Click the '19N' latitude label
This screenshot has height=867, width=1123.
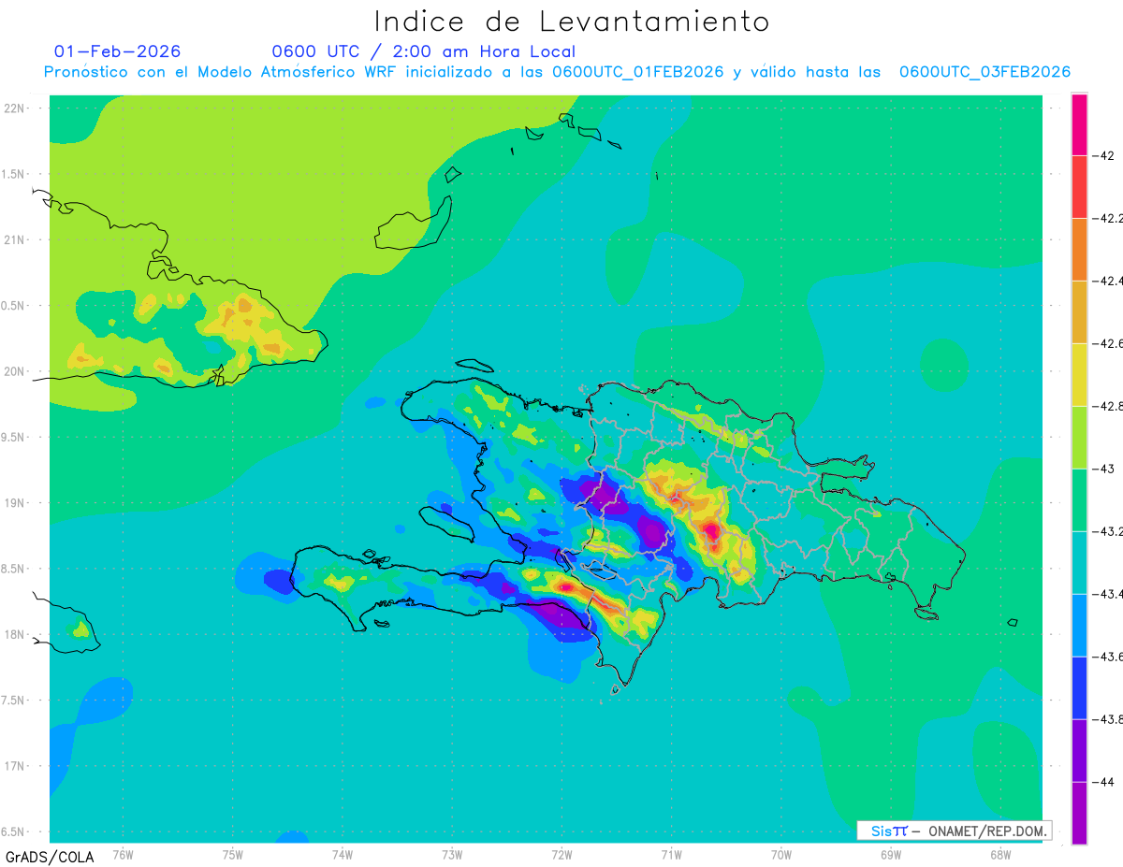coord(16,503)
